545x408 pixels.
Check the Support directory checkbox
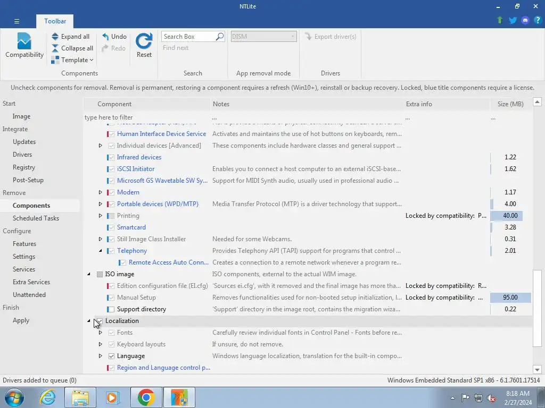[x=111, y=310]
